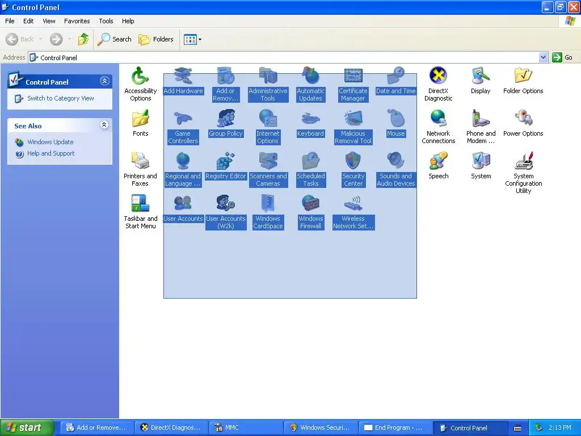Open the Forward button history dropdown arrow

(x=69, y=39)
